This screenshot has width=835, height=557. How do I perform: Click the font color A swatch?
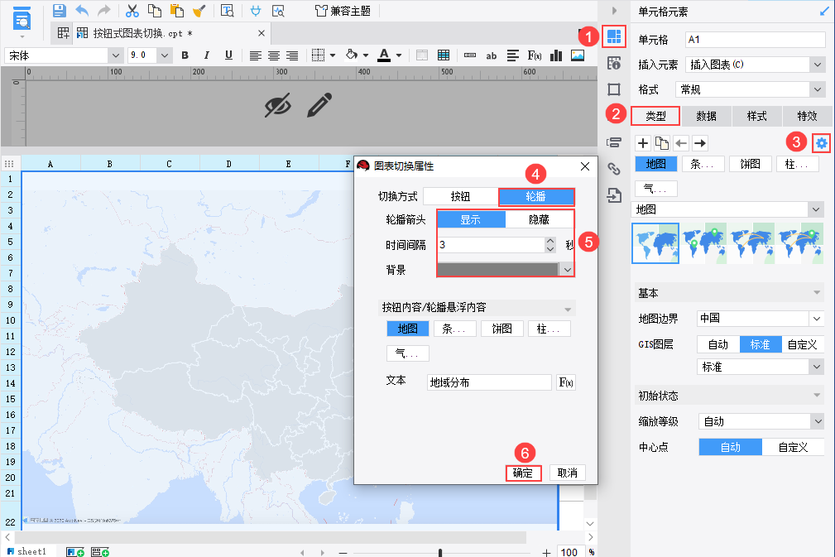tap(384, 55)
